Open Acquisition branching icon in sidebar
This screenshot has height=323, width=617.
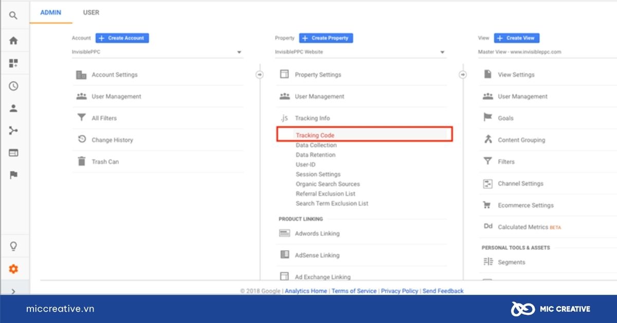(13, 131)
